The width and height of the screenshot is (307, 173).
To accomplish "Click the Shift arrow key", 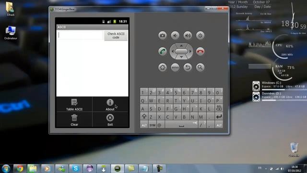I will [x=144, y=117].
